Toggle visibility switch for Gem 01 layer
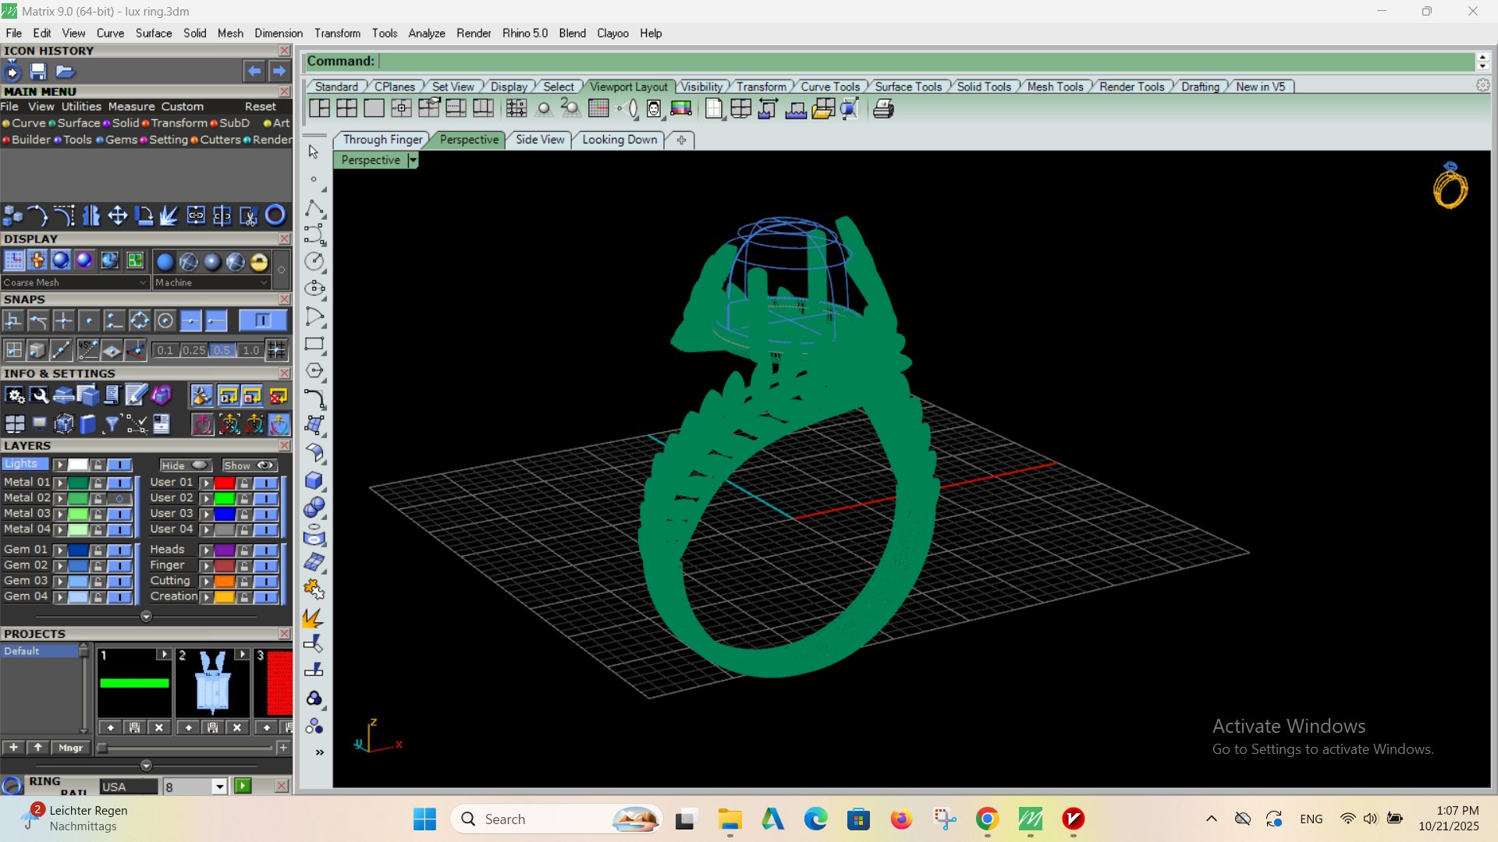 [119, 550]
